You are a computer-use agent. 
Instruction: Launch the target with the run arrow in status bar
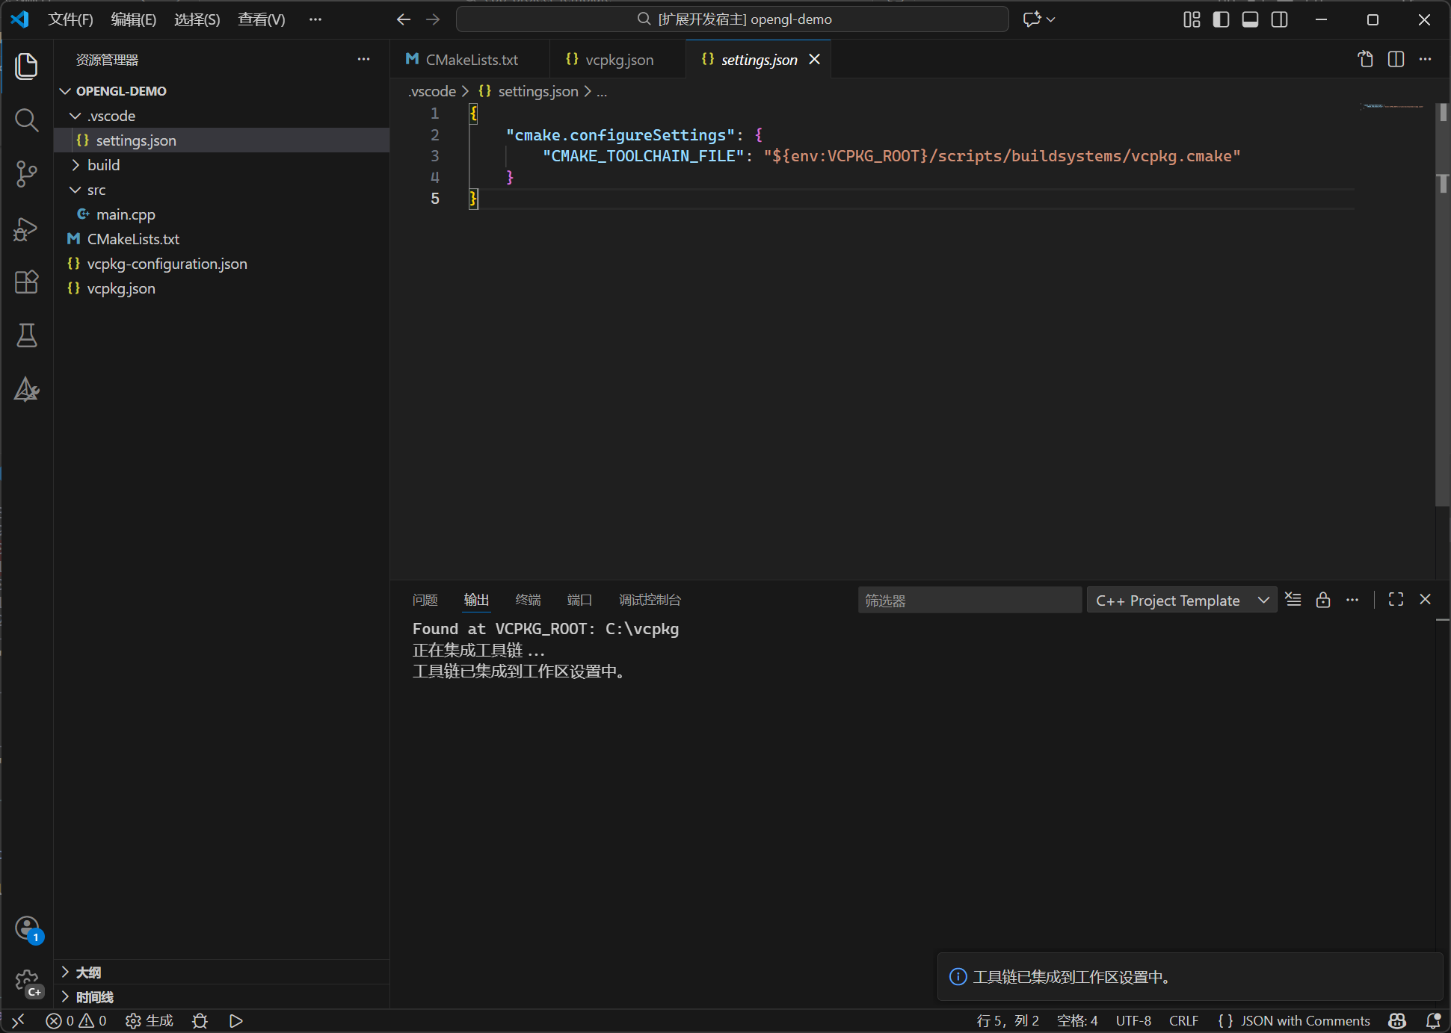pyautogui.click(x=235, y=1020)
